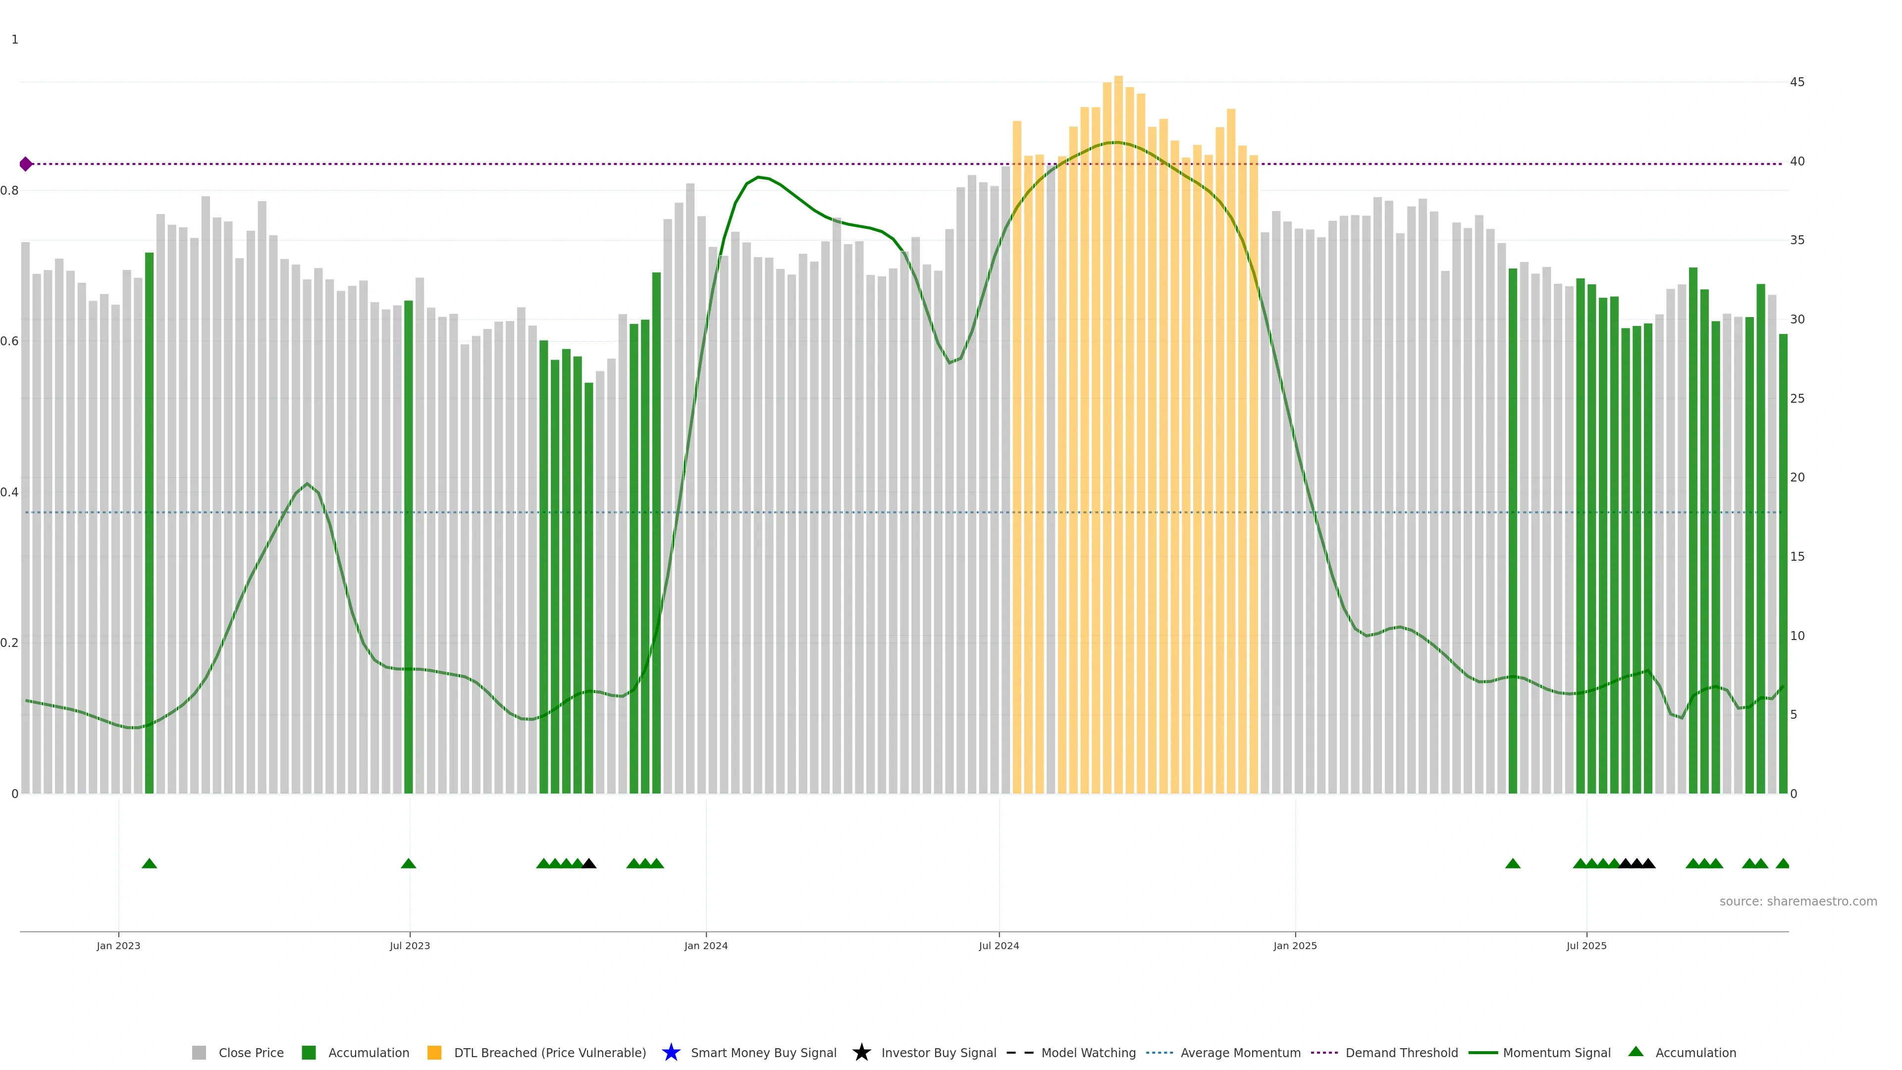
Task: Click the Jan 2024 axis label
Action: pos(705,945)
